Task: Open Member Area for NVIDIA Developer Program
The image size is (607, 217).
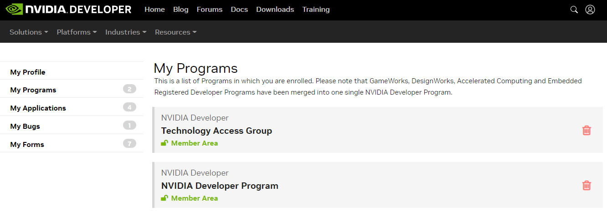Action: 195,198
